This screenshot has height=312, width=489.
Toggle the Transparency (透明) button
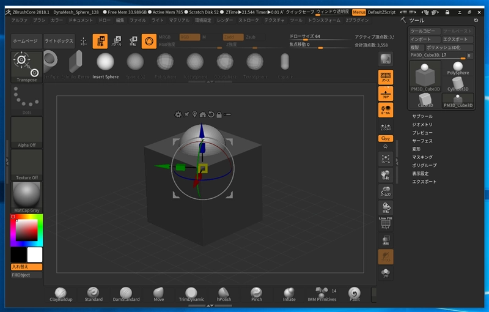click(x=386, y=240)
